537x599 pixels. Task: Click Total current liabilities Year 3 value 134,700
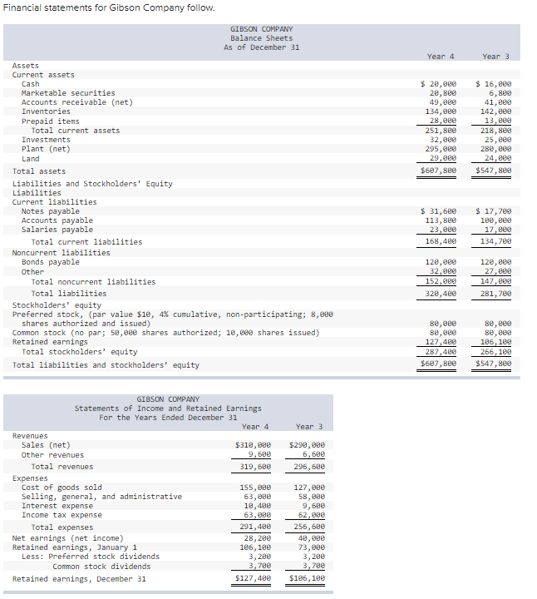pos(495,241)
